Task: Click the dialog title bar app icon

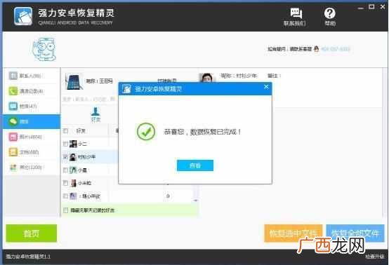Action: pyautogui.click(x=126, y=88)
